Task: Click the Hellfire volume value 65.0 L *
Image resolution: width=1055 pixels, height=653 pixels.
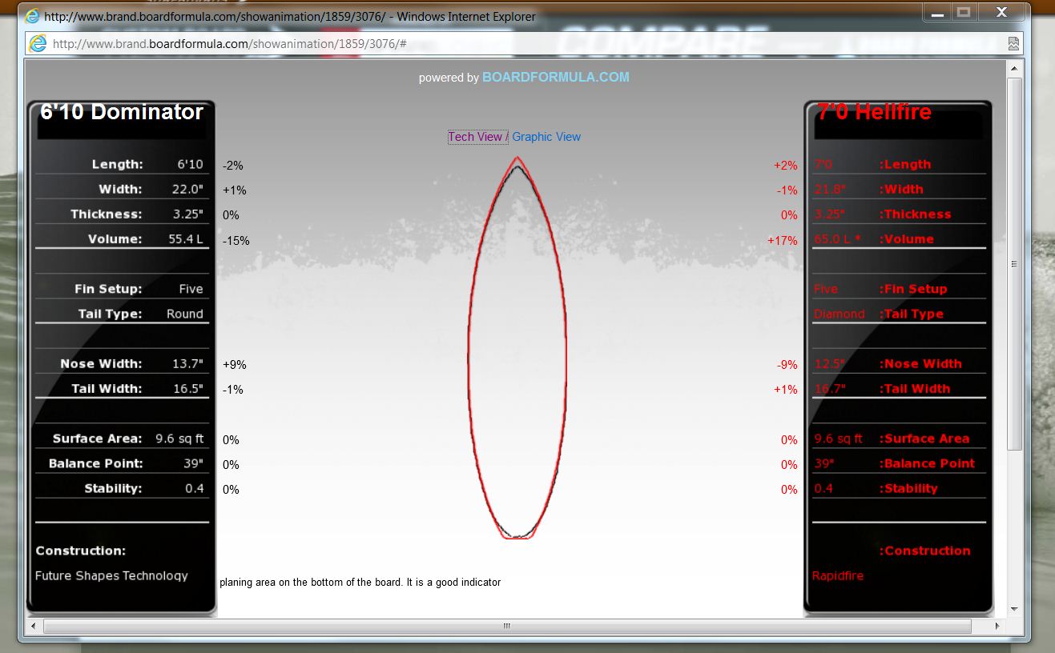Action: [x=837, y=239]
